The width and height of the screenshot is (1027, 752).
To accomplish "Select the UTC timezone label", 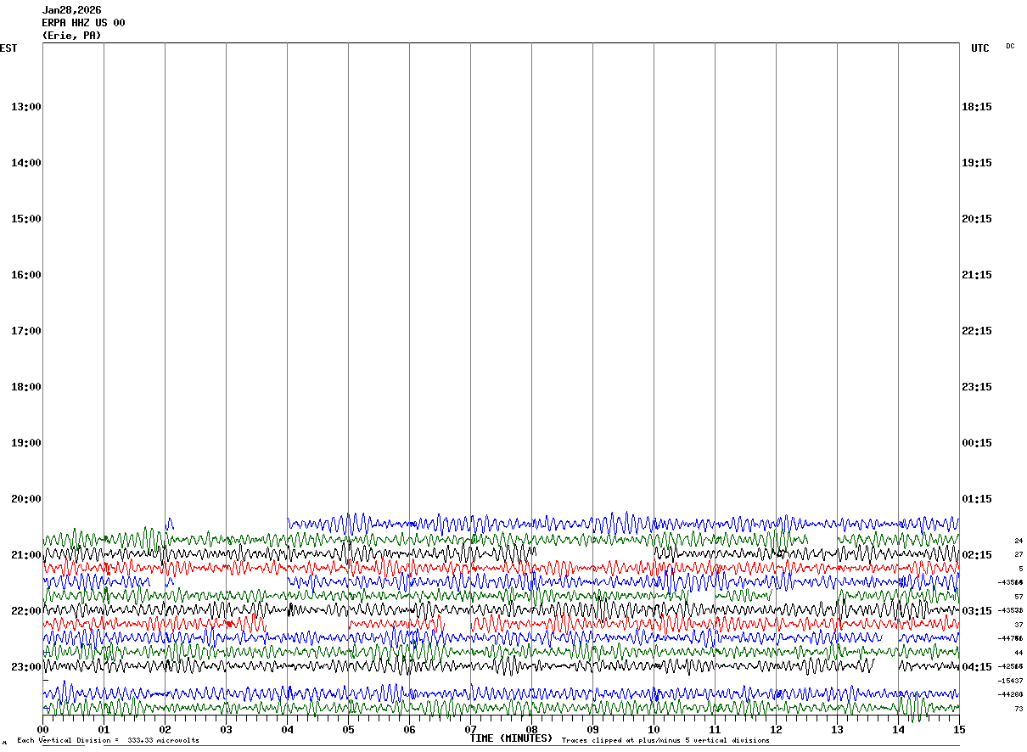I will 980,48.
